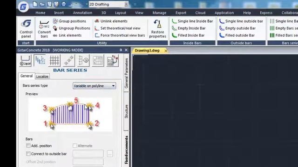This screenshot has height=167, width=298.
Task: Click Link elements tool
Action: click(x=67, y=35)
